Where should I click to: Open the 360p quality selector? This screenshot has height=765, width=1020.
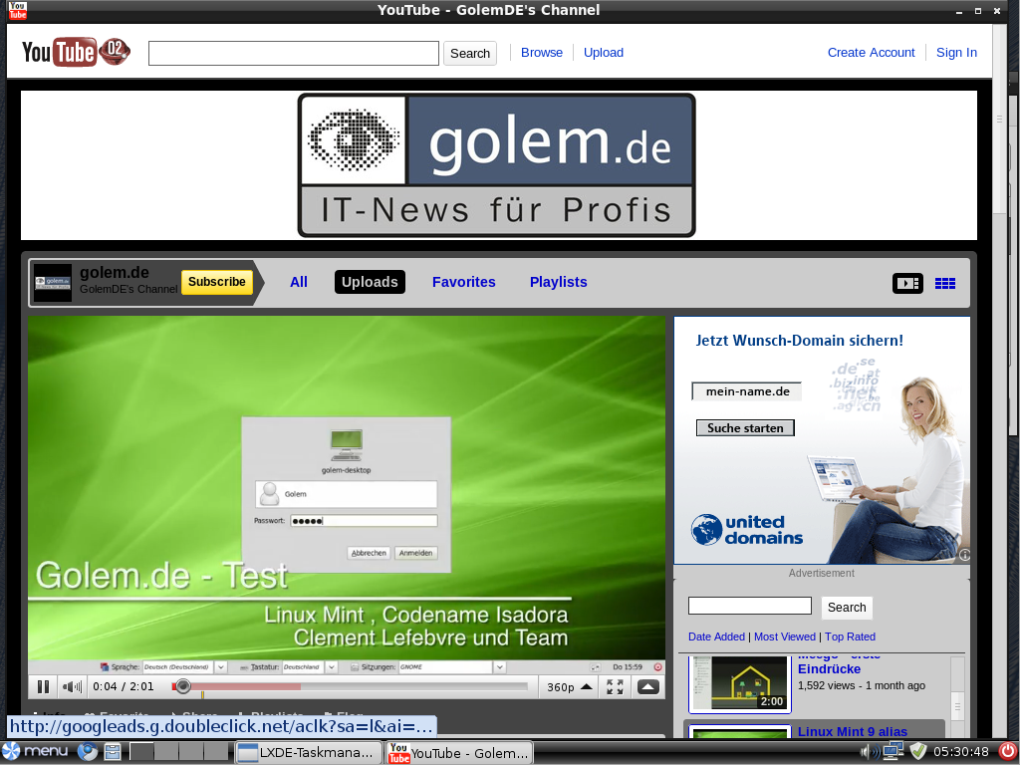(x=567, y=686)
